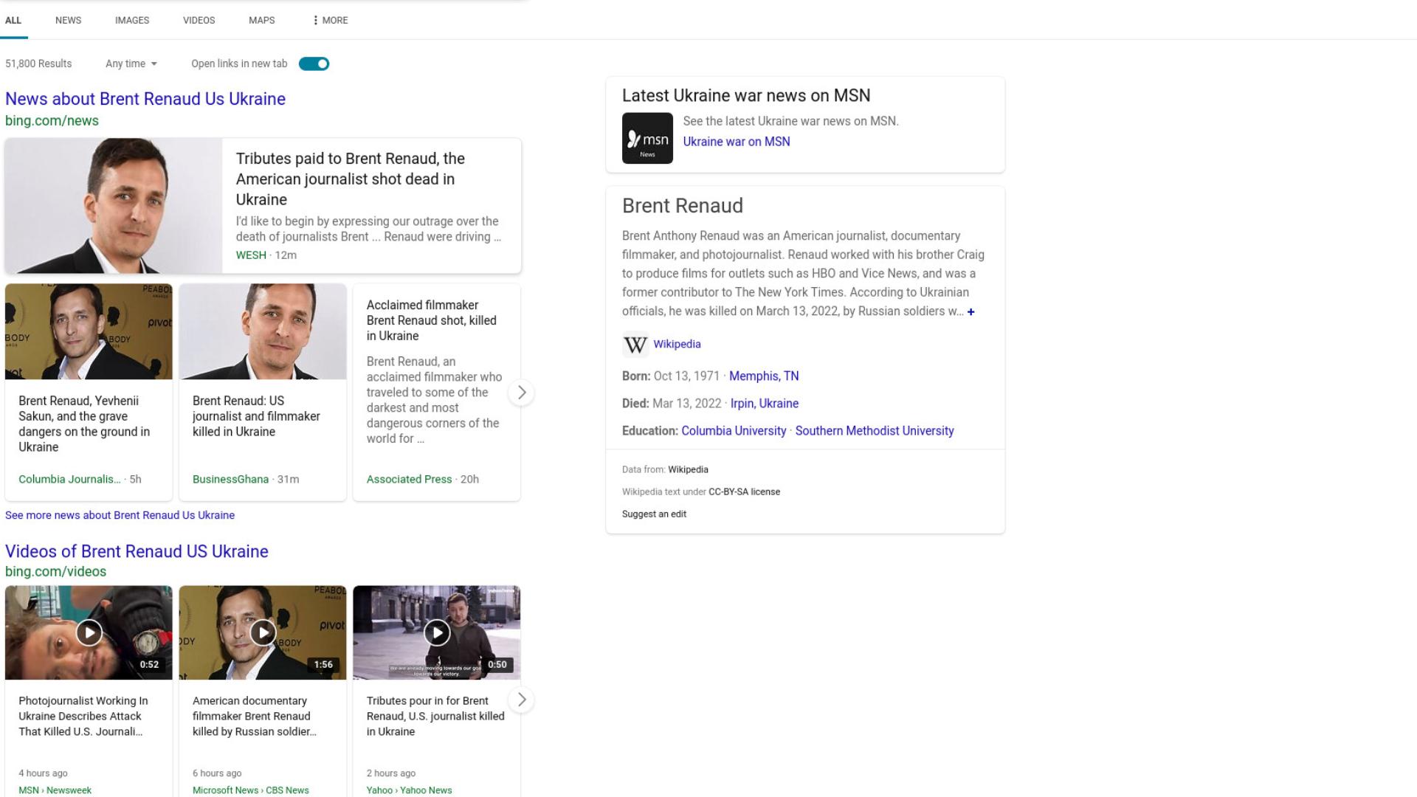Switch to the IMAGES search tab
1417x797 pixels.
pyautogui.click(x=132, y=20)
